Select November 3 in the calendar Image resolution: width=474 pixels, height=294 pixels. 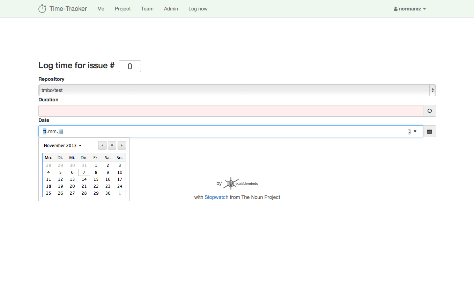pyautogui.click(x=120, y=165)
